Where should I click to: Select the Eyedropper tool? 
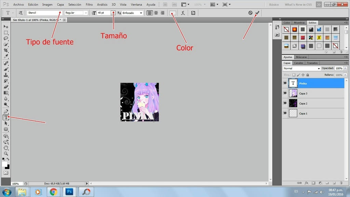click(x=6, y=56)
